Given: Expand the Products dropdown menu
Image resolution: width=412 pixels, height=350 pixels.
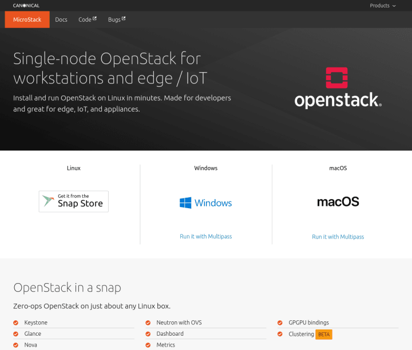Looking at the screenshot, I should point(383,6).
